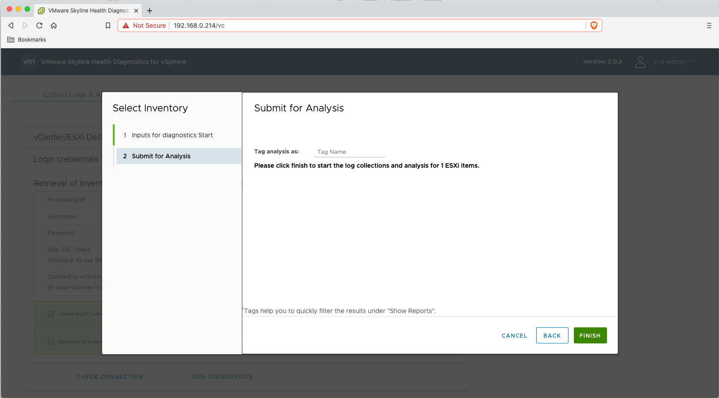
Task: Go to home via house icon
Action: [54, 25]
